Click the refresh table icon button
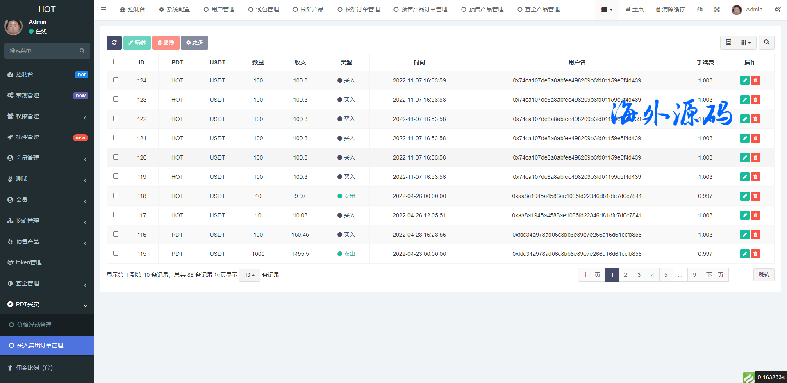 tap(114, 43)
